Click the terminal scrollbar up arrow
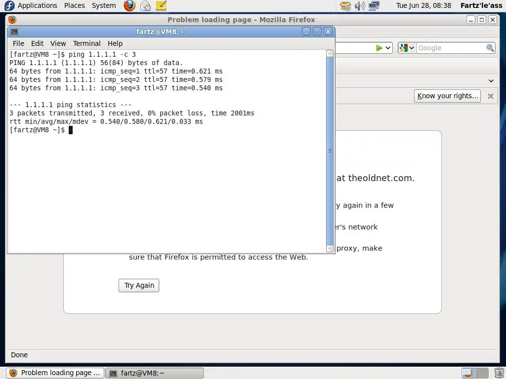 [330, 53]
